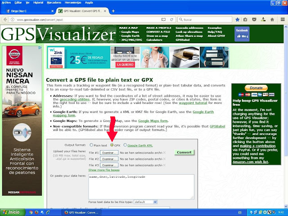The image size is (288, 216).
Task: Clear File #3 selection with X icon
Action: (x=164, y=165)
